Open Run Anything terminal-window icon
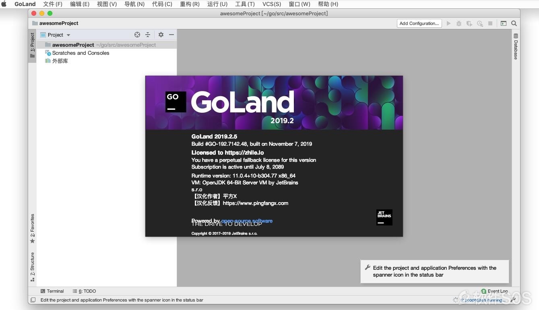This screenshot has width=539, height=310. [504, 23]
